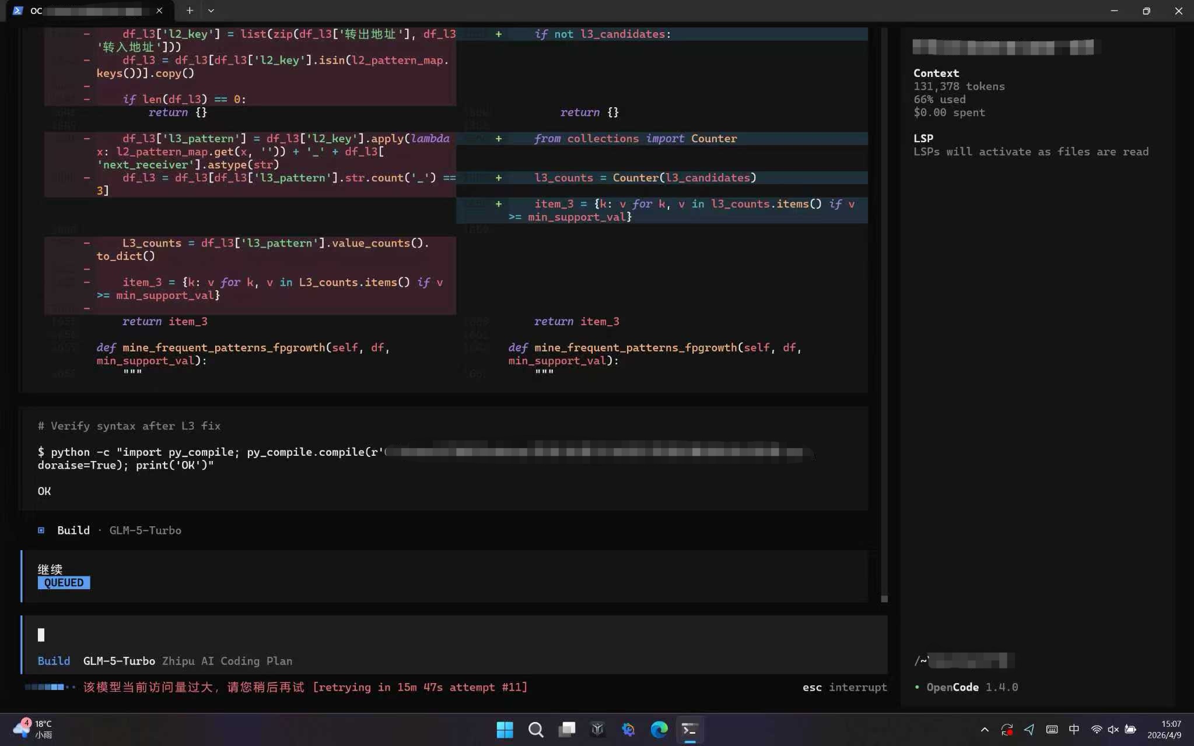Viewport: 1194px width, 746px height.
Task: Open the Windows Start menu
Action: (x=505, y=730)
